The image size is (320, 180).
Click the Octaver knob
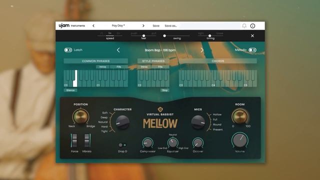click(x=198, y=143)
